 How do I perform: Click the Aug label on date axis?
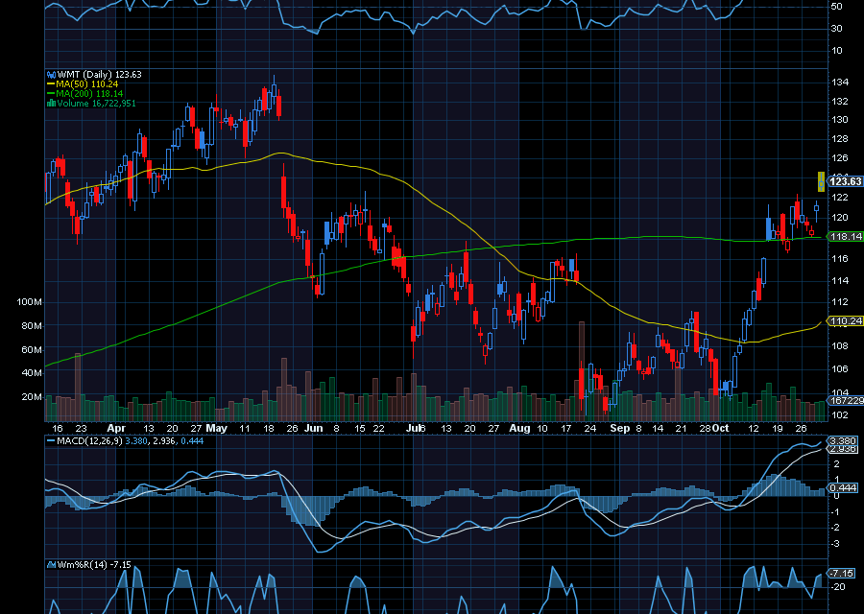click(x=519, y=429)
